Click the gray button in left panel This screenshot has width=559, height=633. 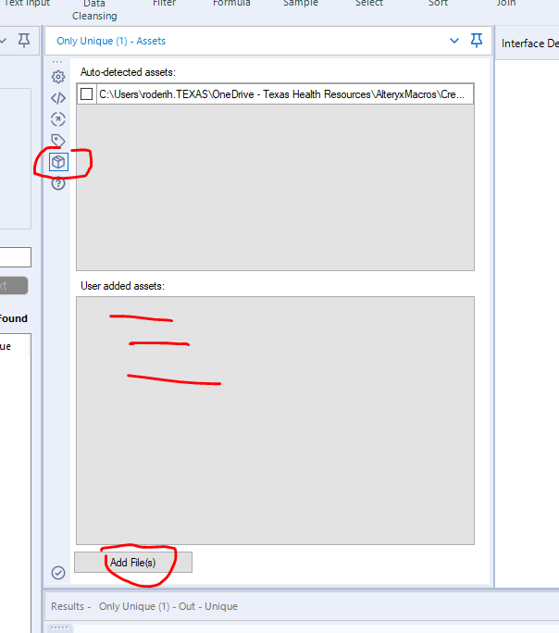click(14, 286)
